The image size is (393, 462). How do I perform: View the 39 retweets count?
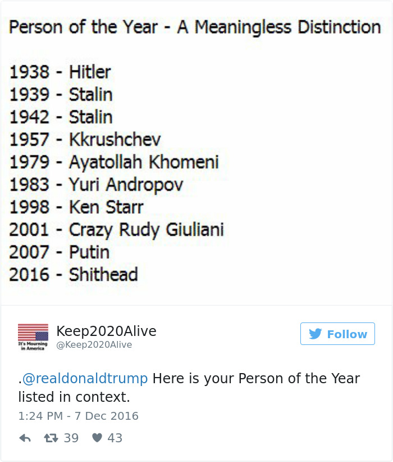pos(71,438)
